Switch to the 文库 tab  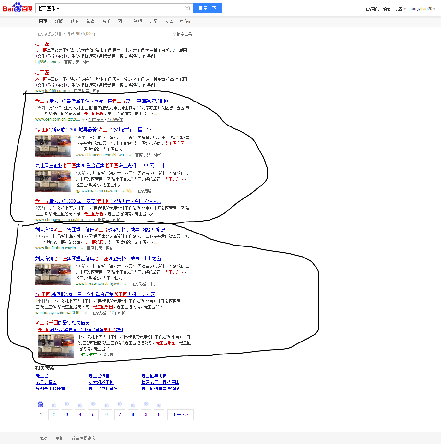point(169,21)
